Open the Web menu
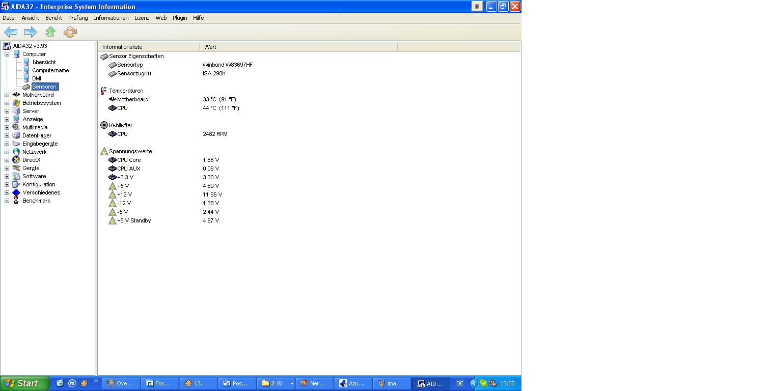This screenshot has width=770, height=391. click(161, 18)
